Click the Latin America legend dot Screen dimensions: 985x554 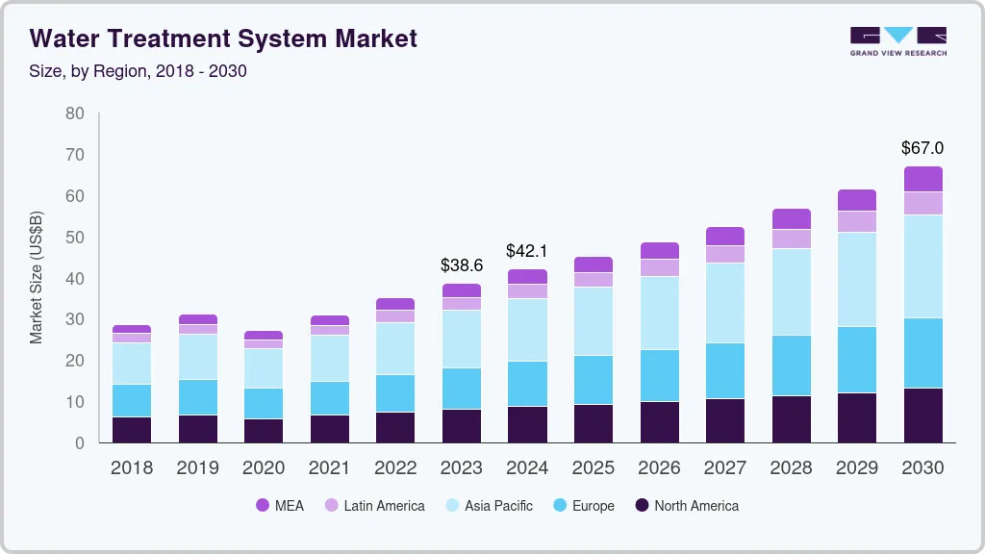tap(331, 506)
